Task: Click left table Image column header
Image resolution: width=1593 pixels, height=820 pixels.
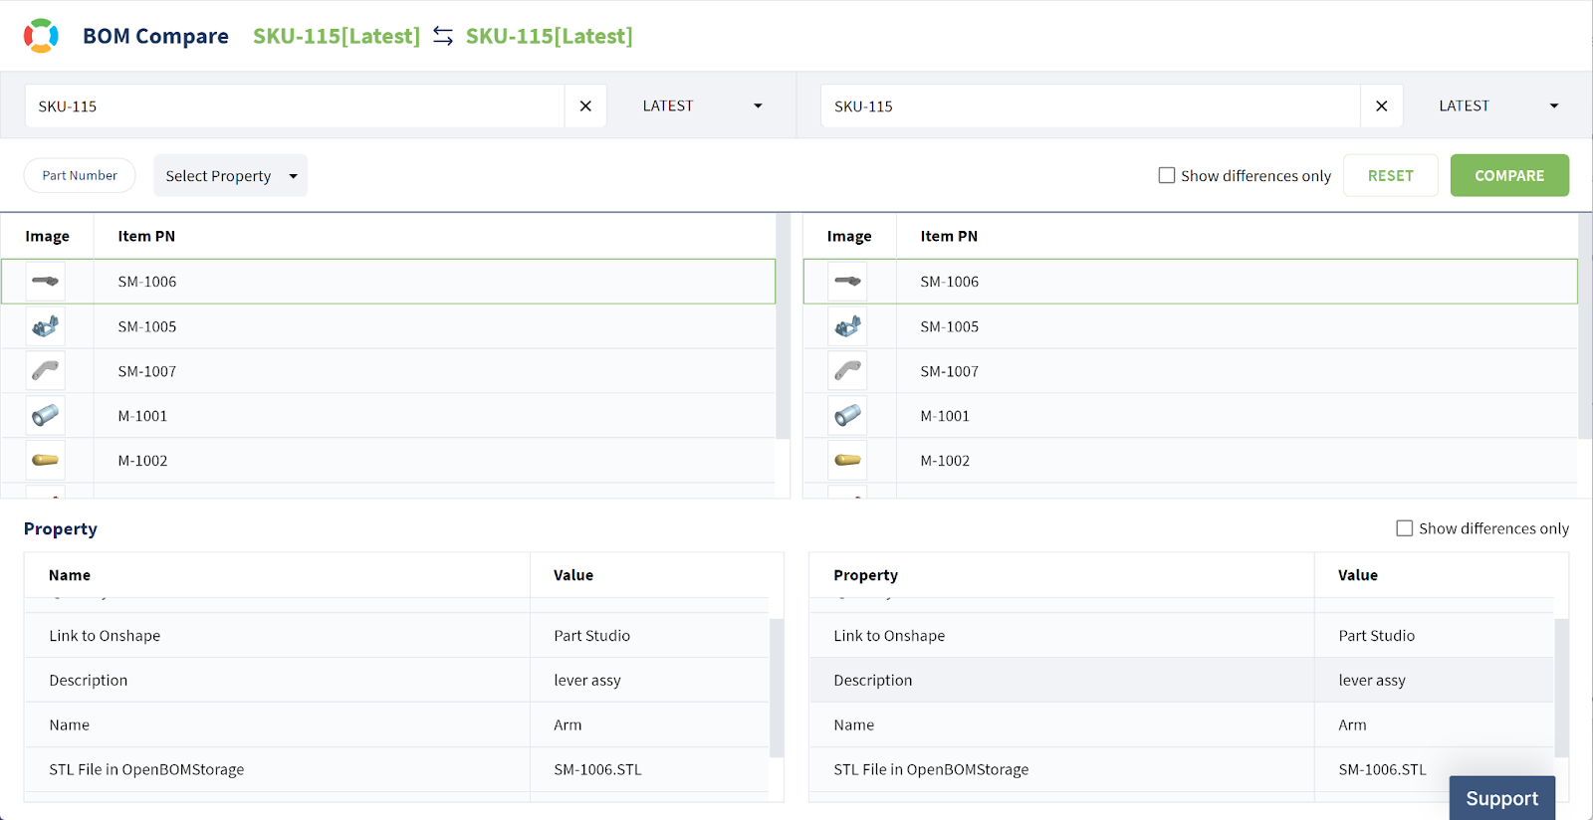Action: [x=47, y=237]
